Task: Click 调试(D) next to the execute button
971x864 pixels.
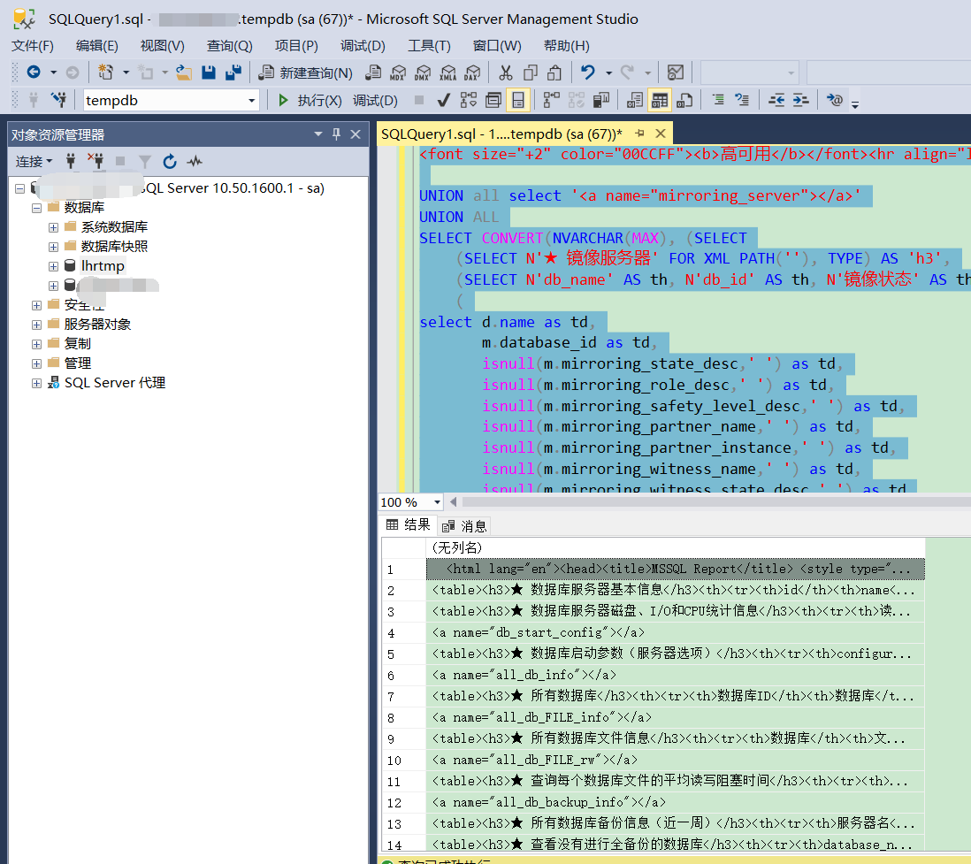Action: tap(375, 100)
